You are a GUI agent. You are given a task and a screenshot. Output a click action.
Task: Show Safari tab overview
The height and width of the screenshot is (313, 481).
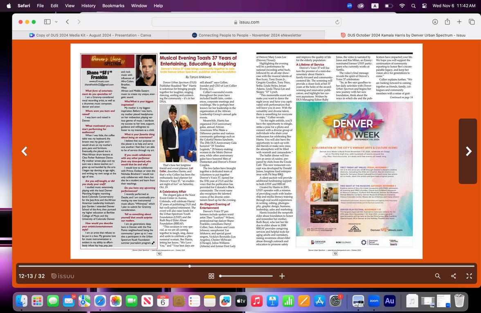point(472,22)
